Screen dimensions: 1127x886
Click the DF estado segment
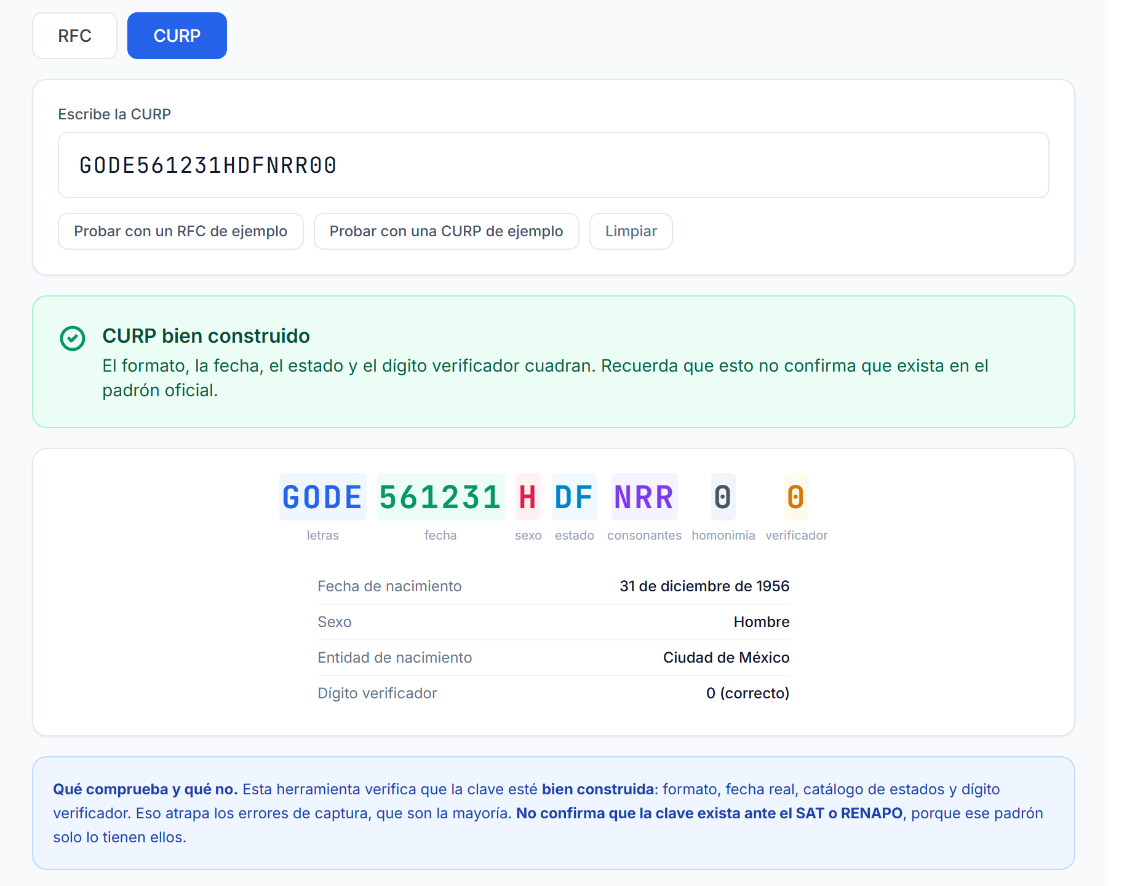coord(574,497)
